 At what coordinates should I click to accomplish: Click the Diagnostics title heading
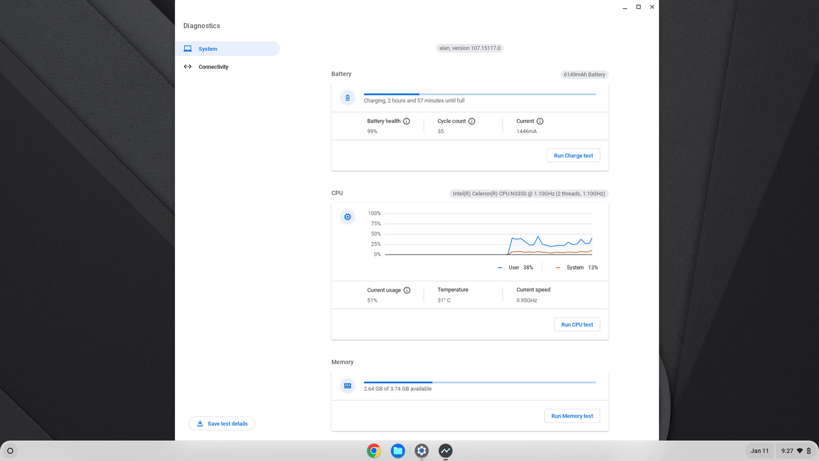[x=202, y=26]
